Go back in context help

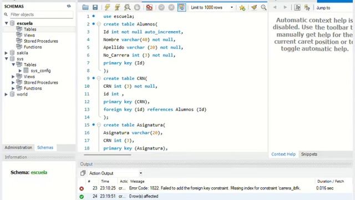click(275, 7)
